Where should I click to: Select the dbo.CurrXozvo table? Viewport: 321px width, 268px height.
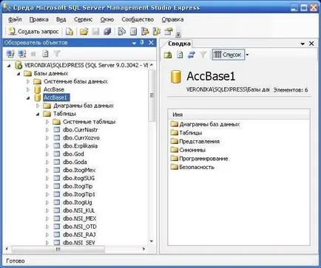(81, 138)
